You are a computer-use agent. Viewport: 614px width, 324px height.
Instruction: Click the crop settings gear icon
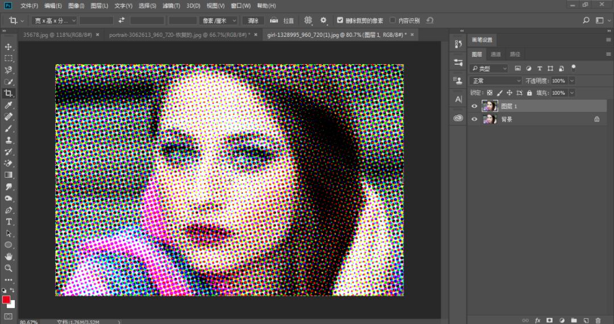click(x=323, y=20)
